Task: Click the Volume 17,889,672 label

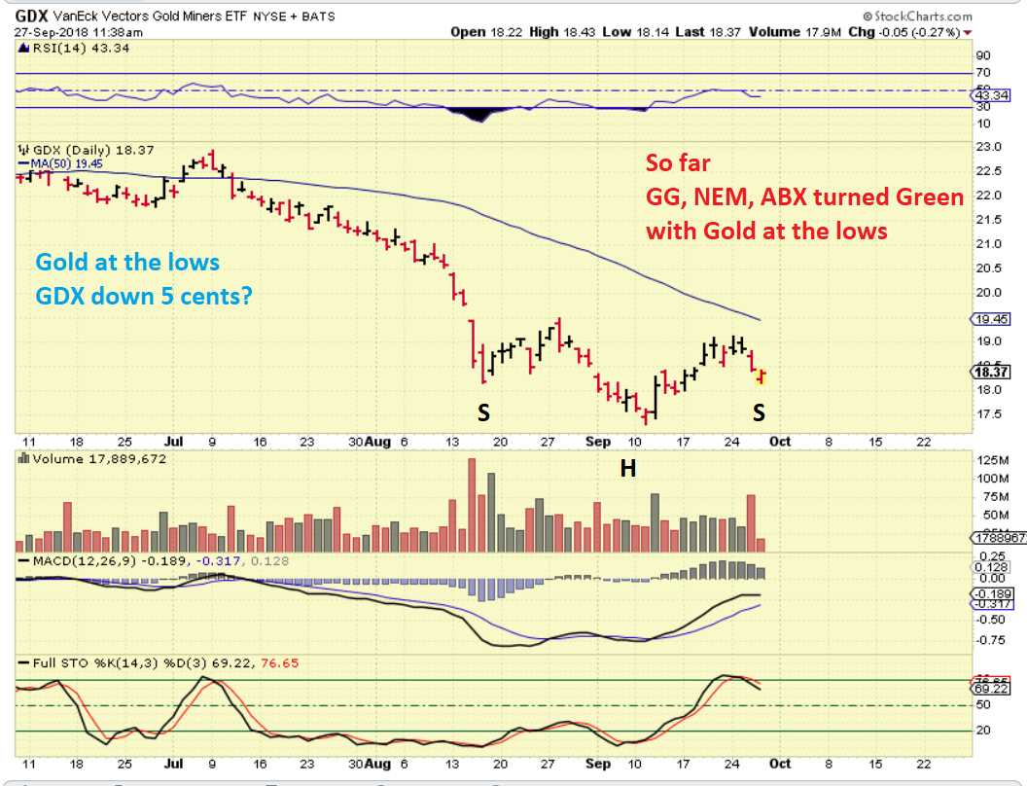Action: (99, 459)
